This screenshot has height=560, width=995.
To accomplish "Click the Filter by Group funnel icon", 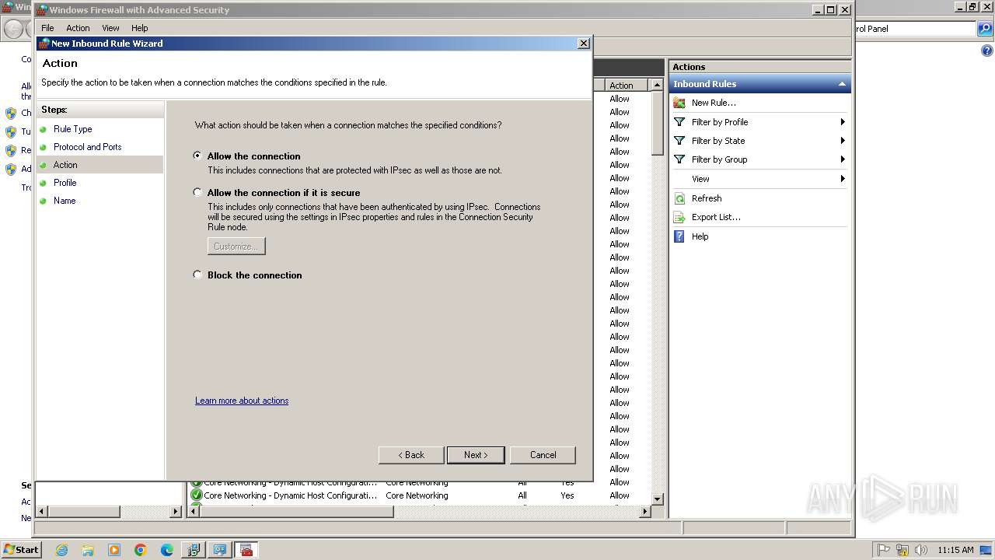I will 679,159.
